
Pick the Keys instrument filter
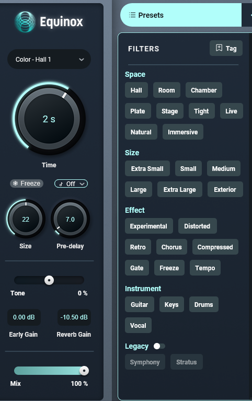pos(171,305)
